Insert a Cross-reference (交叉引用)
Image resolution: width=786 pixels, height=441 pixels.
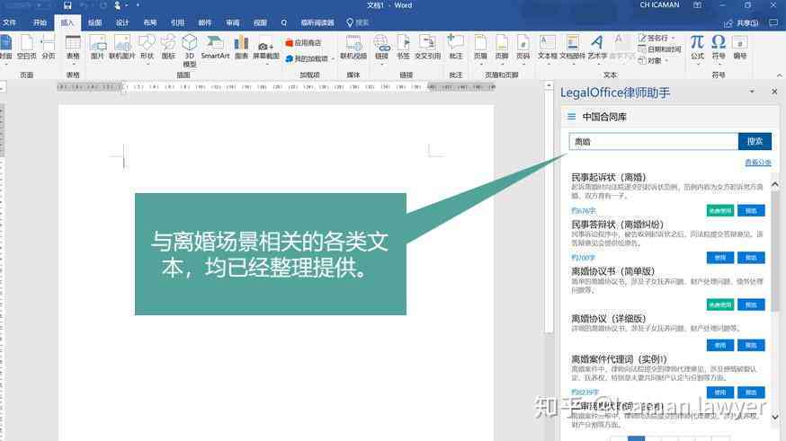click(x=427, y=49)
